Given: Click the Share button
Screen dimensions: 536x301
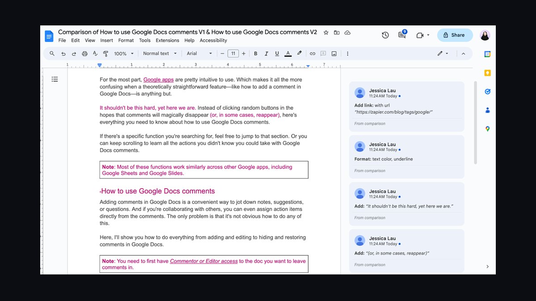Looking at the screenshot, I should click(455, 35).
